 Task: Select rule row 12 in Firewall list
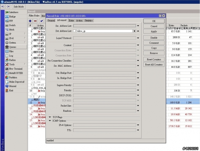pyautogui.click(x=37, y=102)
